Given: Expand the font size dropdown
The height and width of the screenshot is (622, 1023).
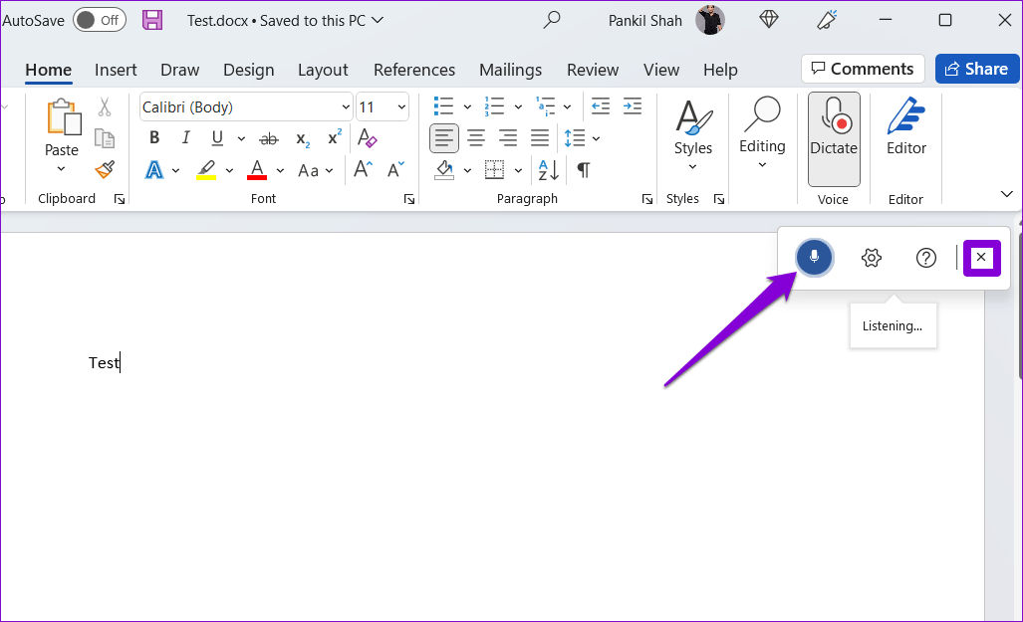Looking at the screenshot, I should click(402, 106).
